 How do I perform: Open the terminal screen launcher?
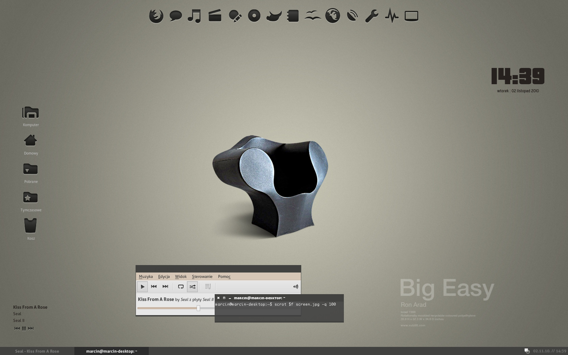pos(411,16)
